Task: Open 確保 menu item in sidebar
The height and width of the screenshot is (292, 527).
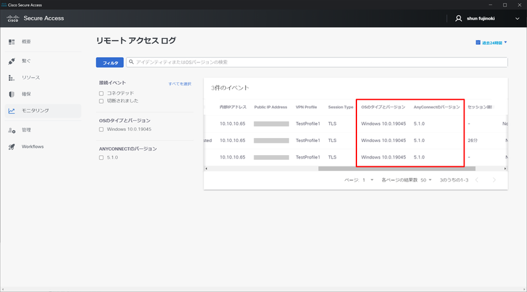Action: point(26,94)
